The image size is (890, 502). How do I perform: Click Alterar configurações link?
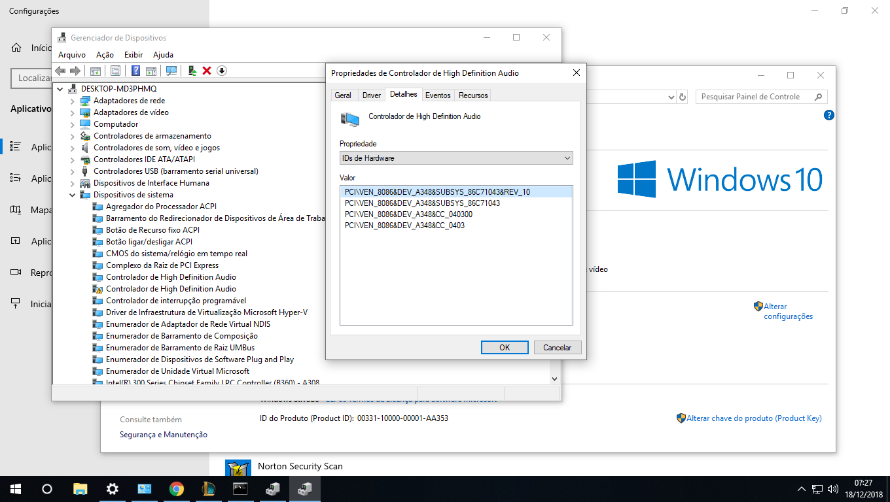pyautogui.click(x=788, y=311)
